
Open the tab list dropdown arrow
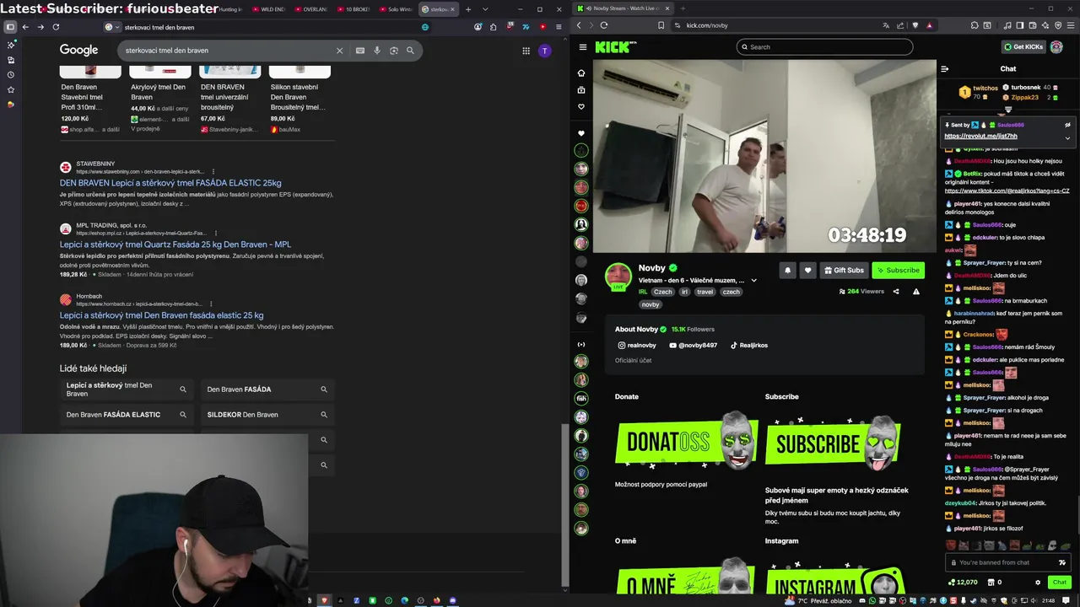click(484, 9)
